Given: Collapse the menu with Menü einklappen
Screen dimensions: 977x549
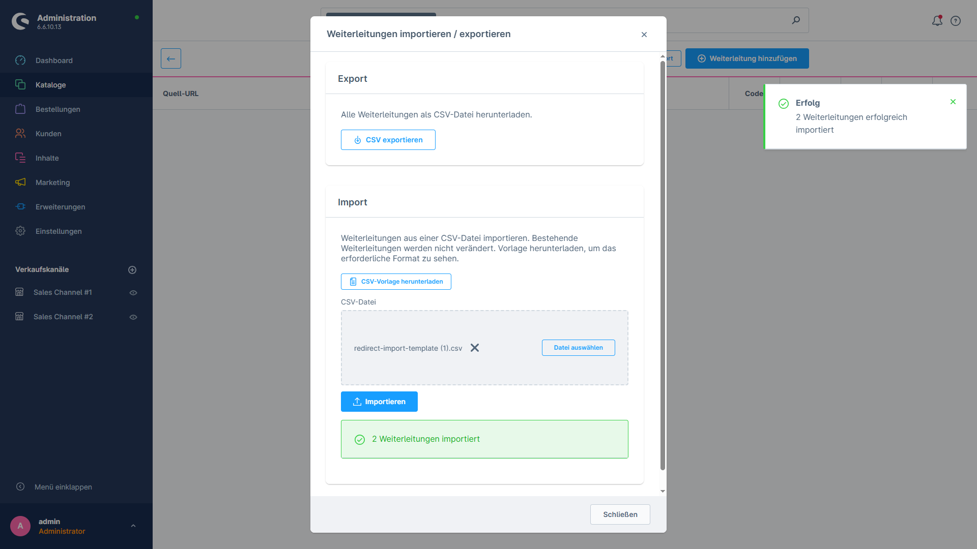Looking at the screenshot, I should 63,487.
